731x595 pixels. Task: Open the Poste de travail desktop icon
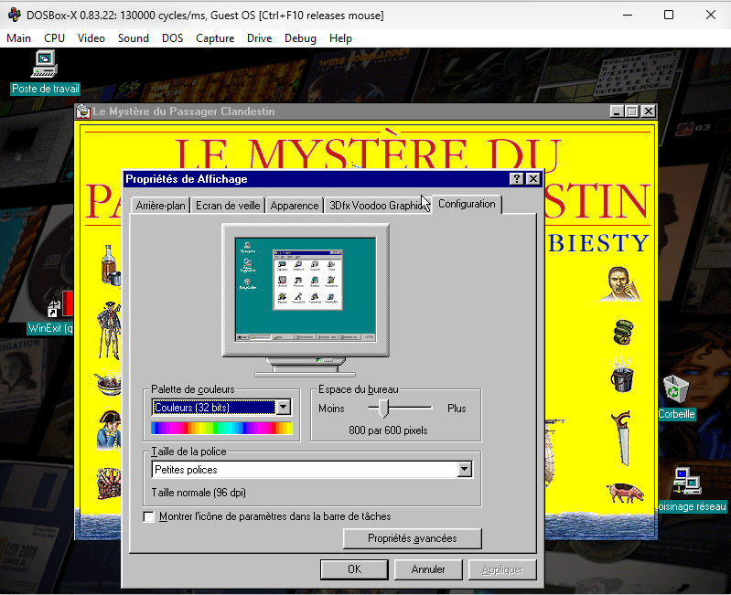[x=44, y=64]
